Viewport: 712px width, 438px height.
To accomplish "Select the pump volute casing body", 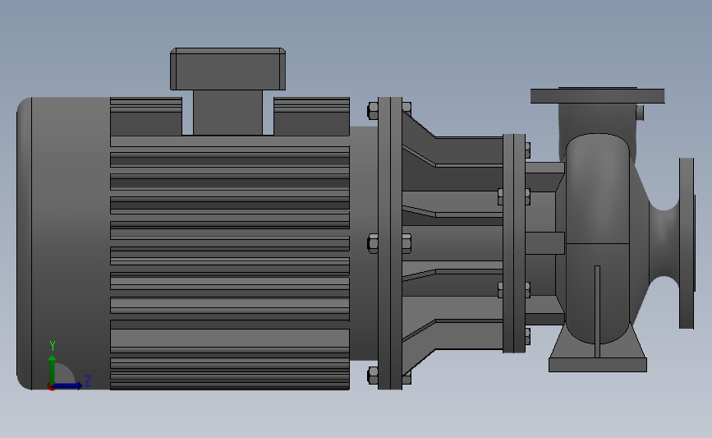I will (598, 237).
